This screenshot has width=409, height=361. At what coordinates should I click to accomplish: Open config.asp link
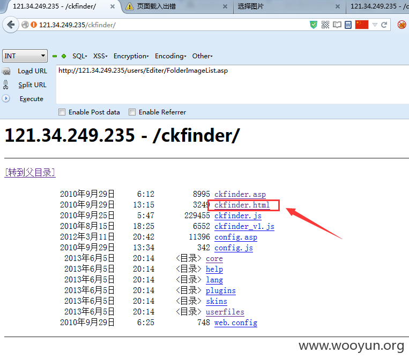[x=236, y=237]
